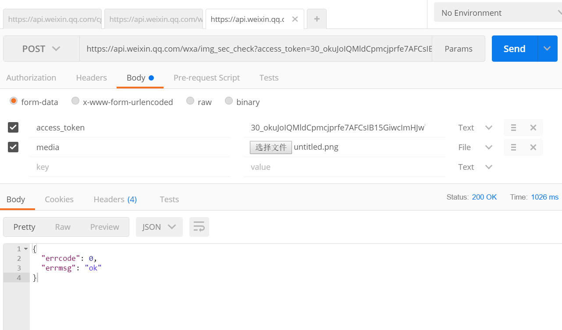Screen dimensions: 562x330
Task: Open the request Tests tab
Action: [269, 77]
